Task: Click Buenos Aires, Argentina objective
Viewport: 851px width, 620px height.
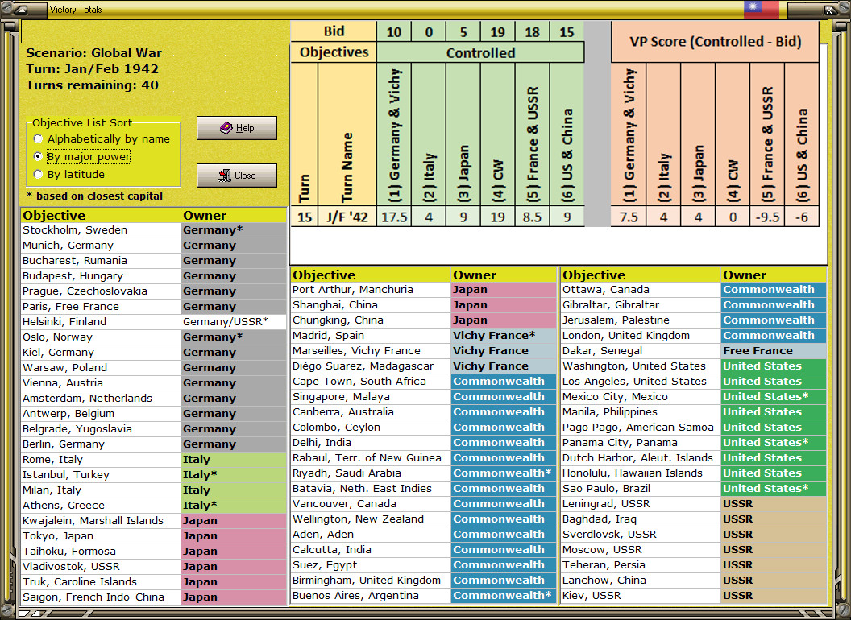Action: (371, 596)
